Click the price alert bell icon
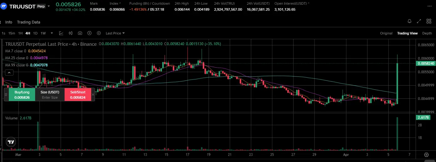Image resolution: width=436 pixels, height=162 pixels. [x=409, y=21]
